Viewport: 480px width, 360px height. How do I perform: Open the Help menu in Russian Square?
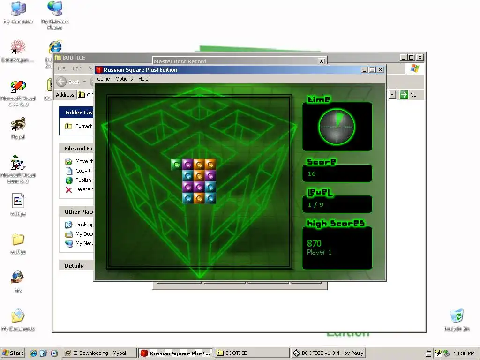click(x=143, y=79)
